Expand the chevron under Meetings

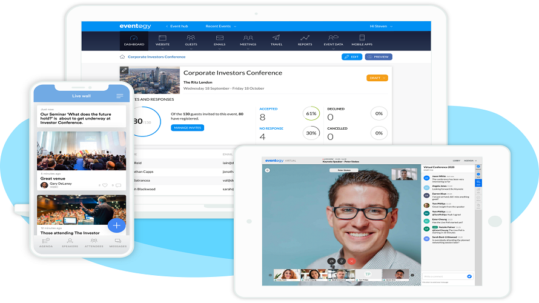click(x=248, y=48)
